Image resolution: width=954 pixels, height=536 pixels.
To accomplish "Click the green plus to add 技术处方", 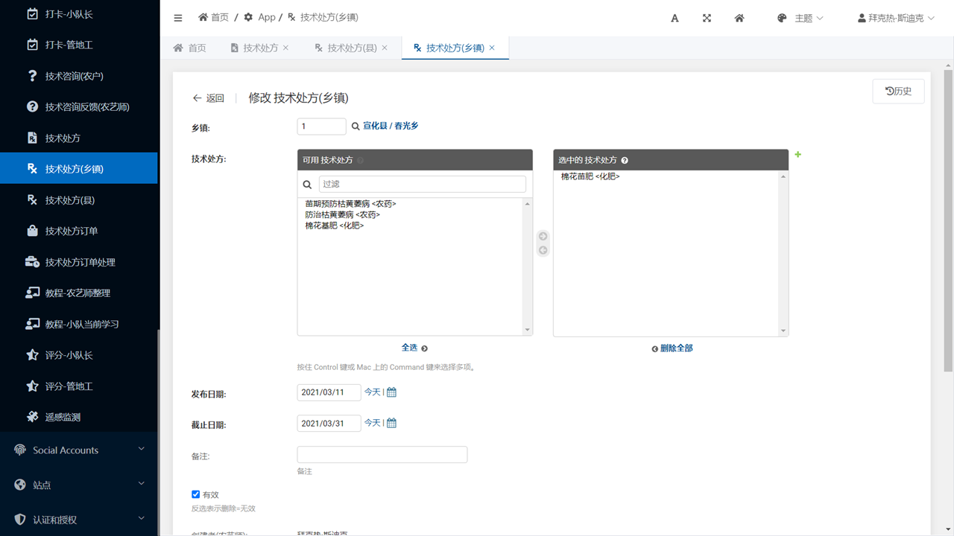I will (x=798, y=154).
